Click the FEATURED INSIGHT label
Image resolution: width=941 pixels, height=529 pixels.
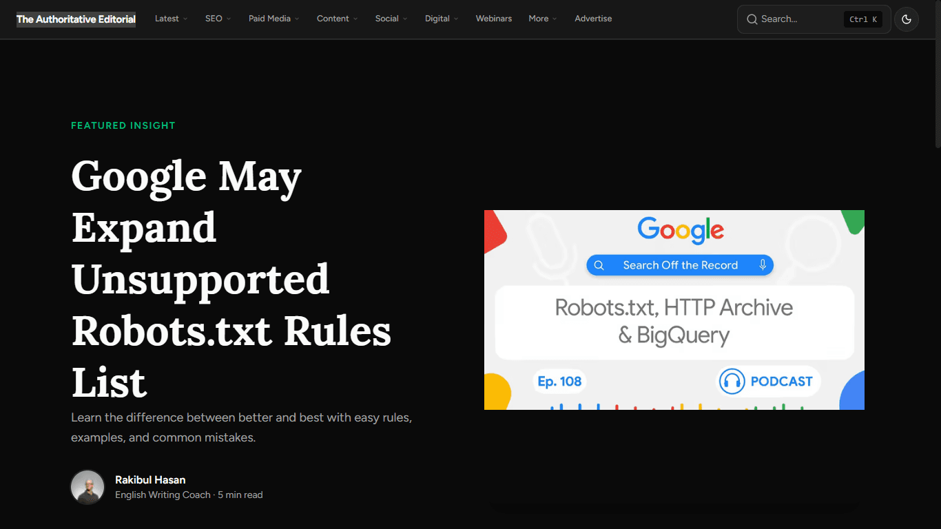[x=123, y=125]
